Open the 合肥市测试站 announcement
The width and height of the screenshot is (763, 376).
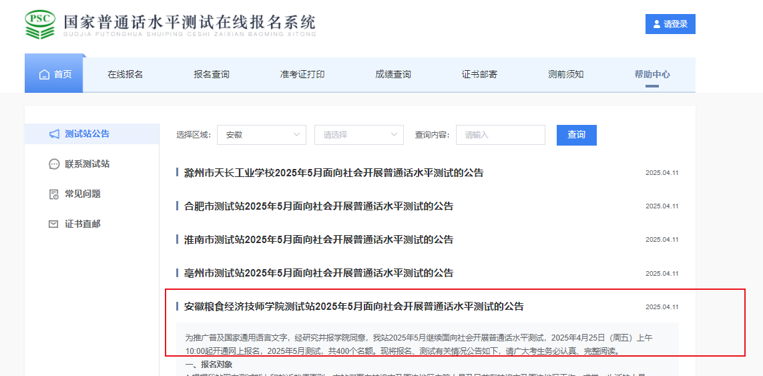318,206
